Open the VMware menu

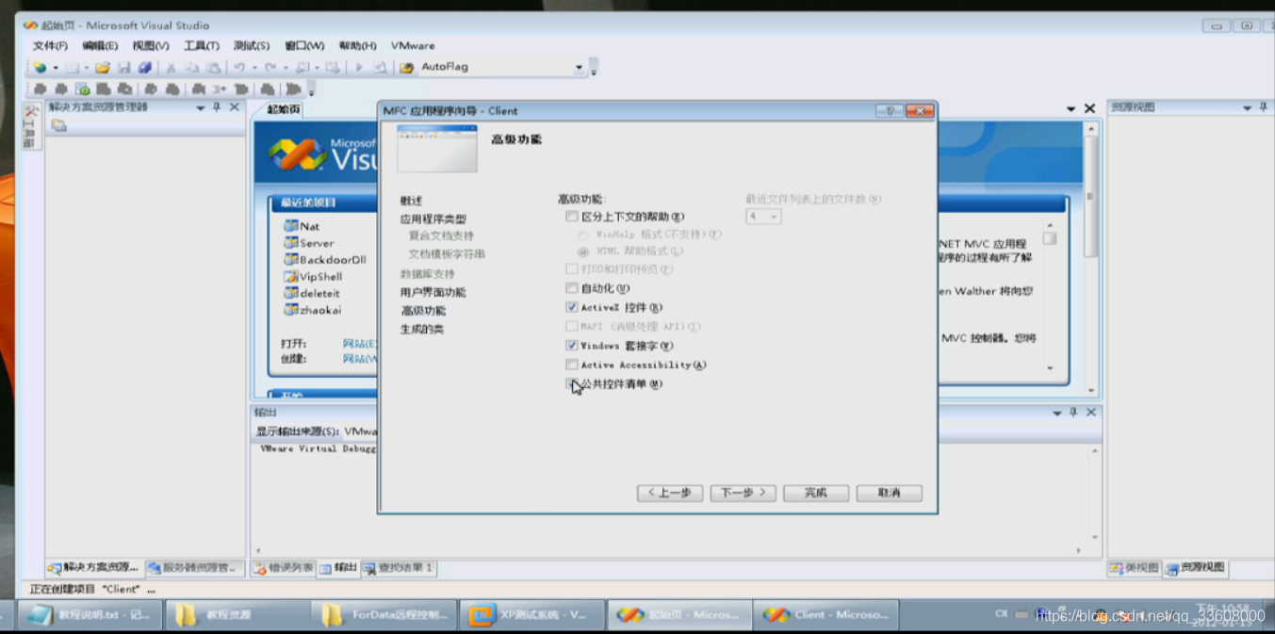click(x=413, y=45)
